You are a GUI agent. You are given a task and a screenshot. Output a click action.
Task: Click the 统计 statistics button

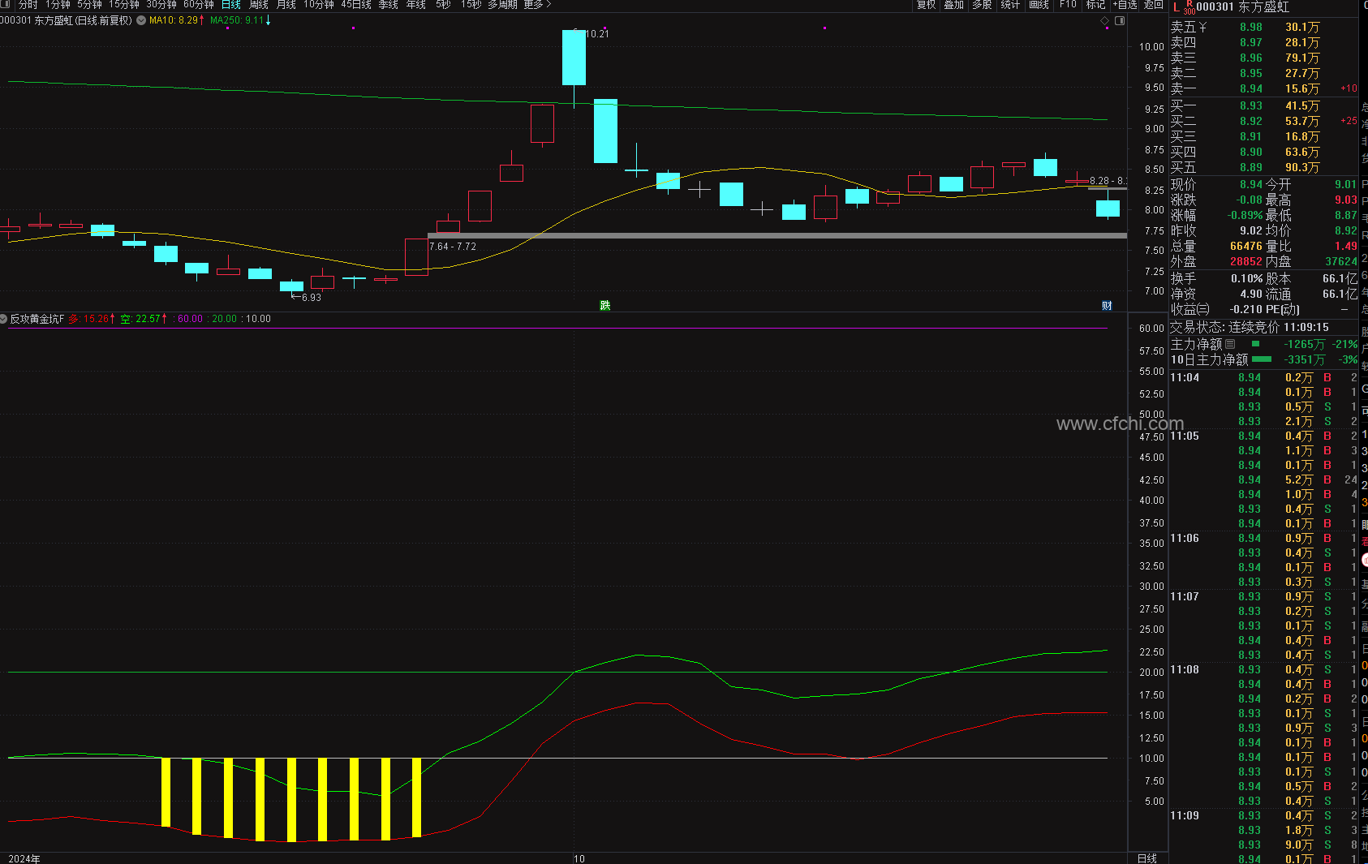point(1010,5)
